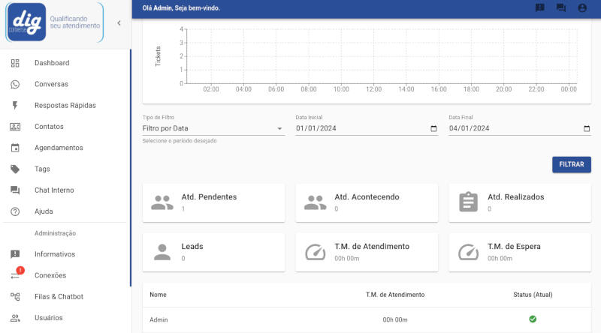Click the Tags label icon
Image resolution: width=601 pixels, height=333 pixels.
15,169
